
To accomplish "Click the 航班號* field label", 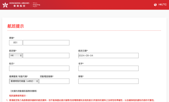I will (13, 51).
